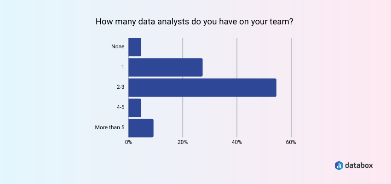Click the "None" category label
Screen dimensions: 391x184
117,47
